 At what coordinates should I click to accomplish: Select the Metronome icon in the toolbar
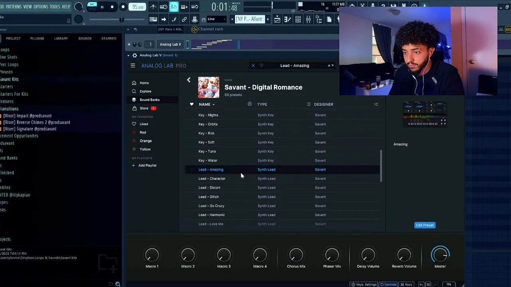point(153,7)
